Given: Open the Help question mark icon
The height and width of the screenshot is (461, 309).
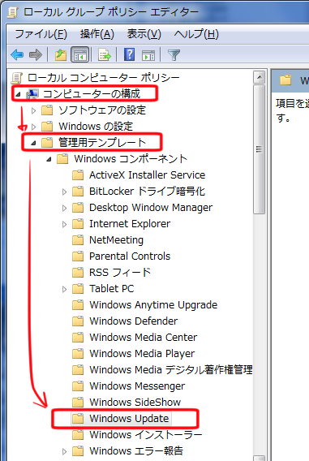Looking at the screenshot, I should point(129,54).
